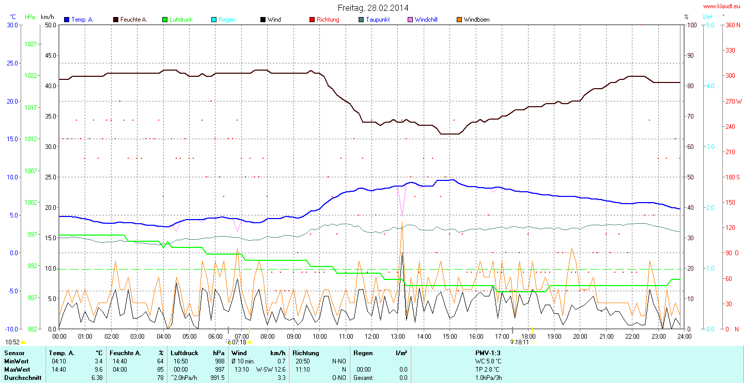Screen dimensions: 744x383
Task: Click the MaxWert row label in table
Action: point(17,370)
